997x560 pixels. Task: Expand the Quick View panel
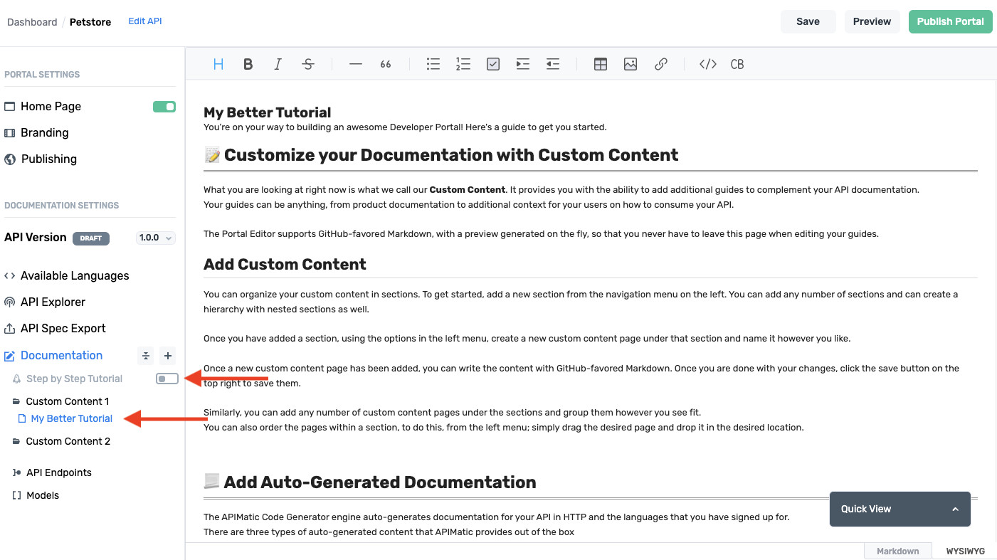(900, 509)
